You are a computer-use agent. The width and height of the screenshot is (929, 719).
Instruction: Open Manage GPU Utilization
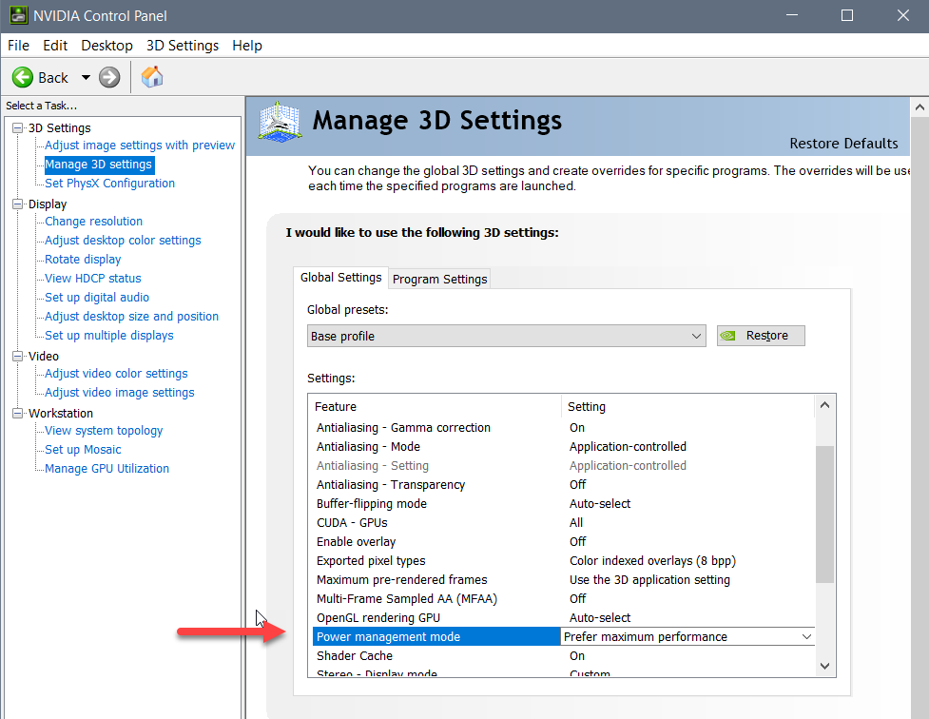(x=106, y=468)
